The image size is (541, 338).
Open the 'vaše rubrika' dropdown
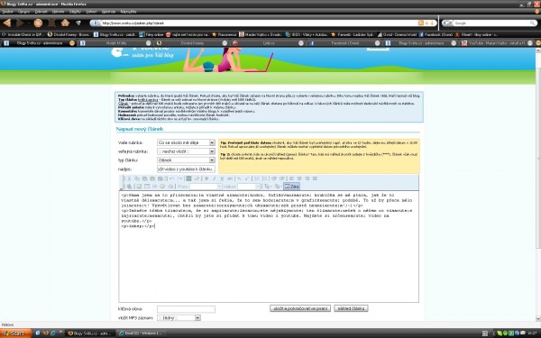point(186,142)
